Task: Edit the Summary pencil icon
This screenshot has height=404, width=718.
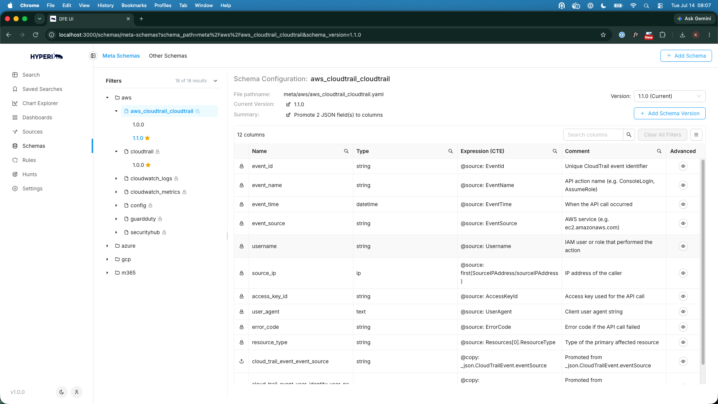Action: [x=288, y=115]
